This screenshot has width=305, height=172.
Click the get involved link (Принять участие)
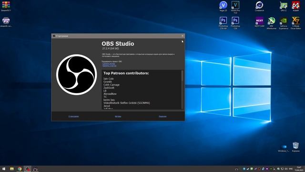(x=109, y=66)
